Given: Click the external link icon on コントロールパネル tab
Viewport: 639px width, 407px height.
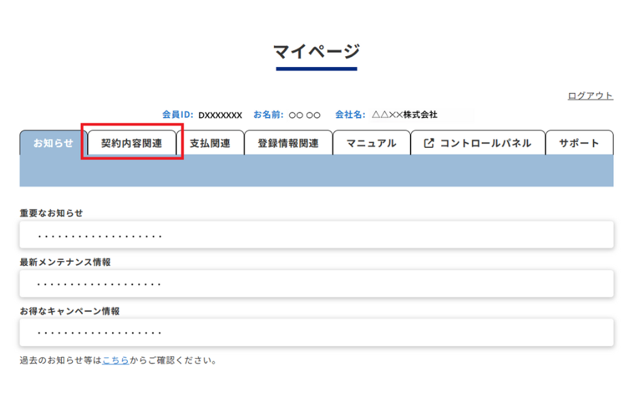Looking at the screenshot, I should point(429,143).
